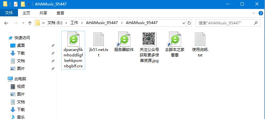
Task: Open the 文件 menu tab
Action: click(9, 13)
